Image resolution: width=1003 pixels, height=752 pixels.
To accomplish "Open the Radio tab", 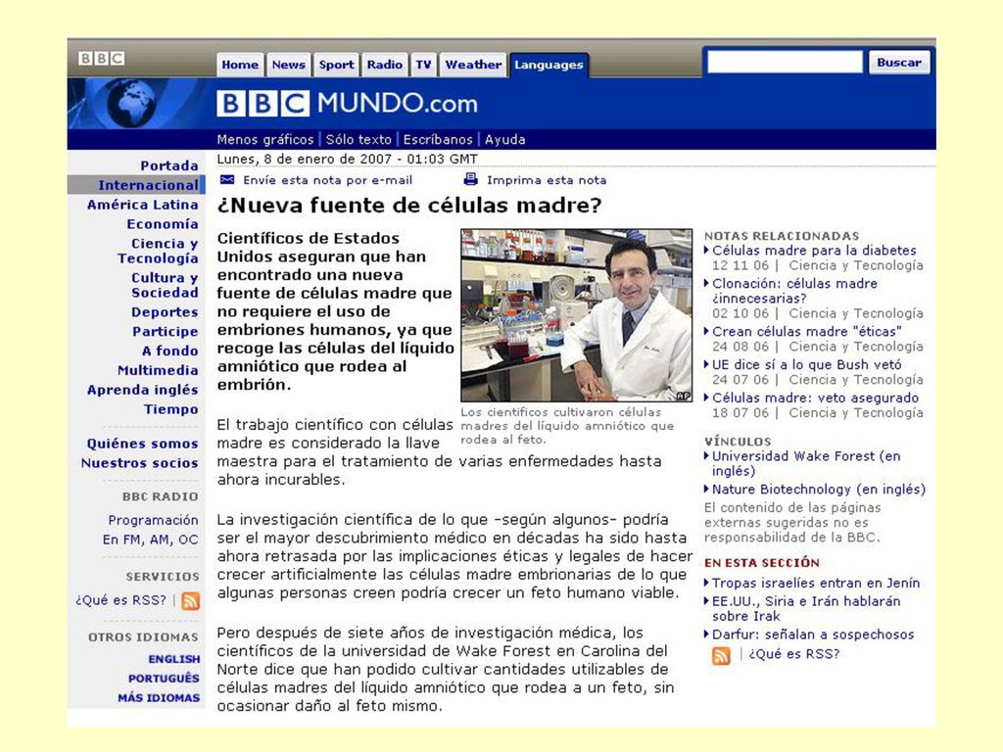I will point(384,65).
